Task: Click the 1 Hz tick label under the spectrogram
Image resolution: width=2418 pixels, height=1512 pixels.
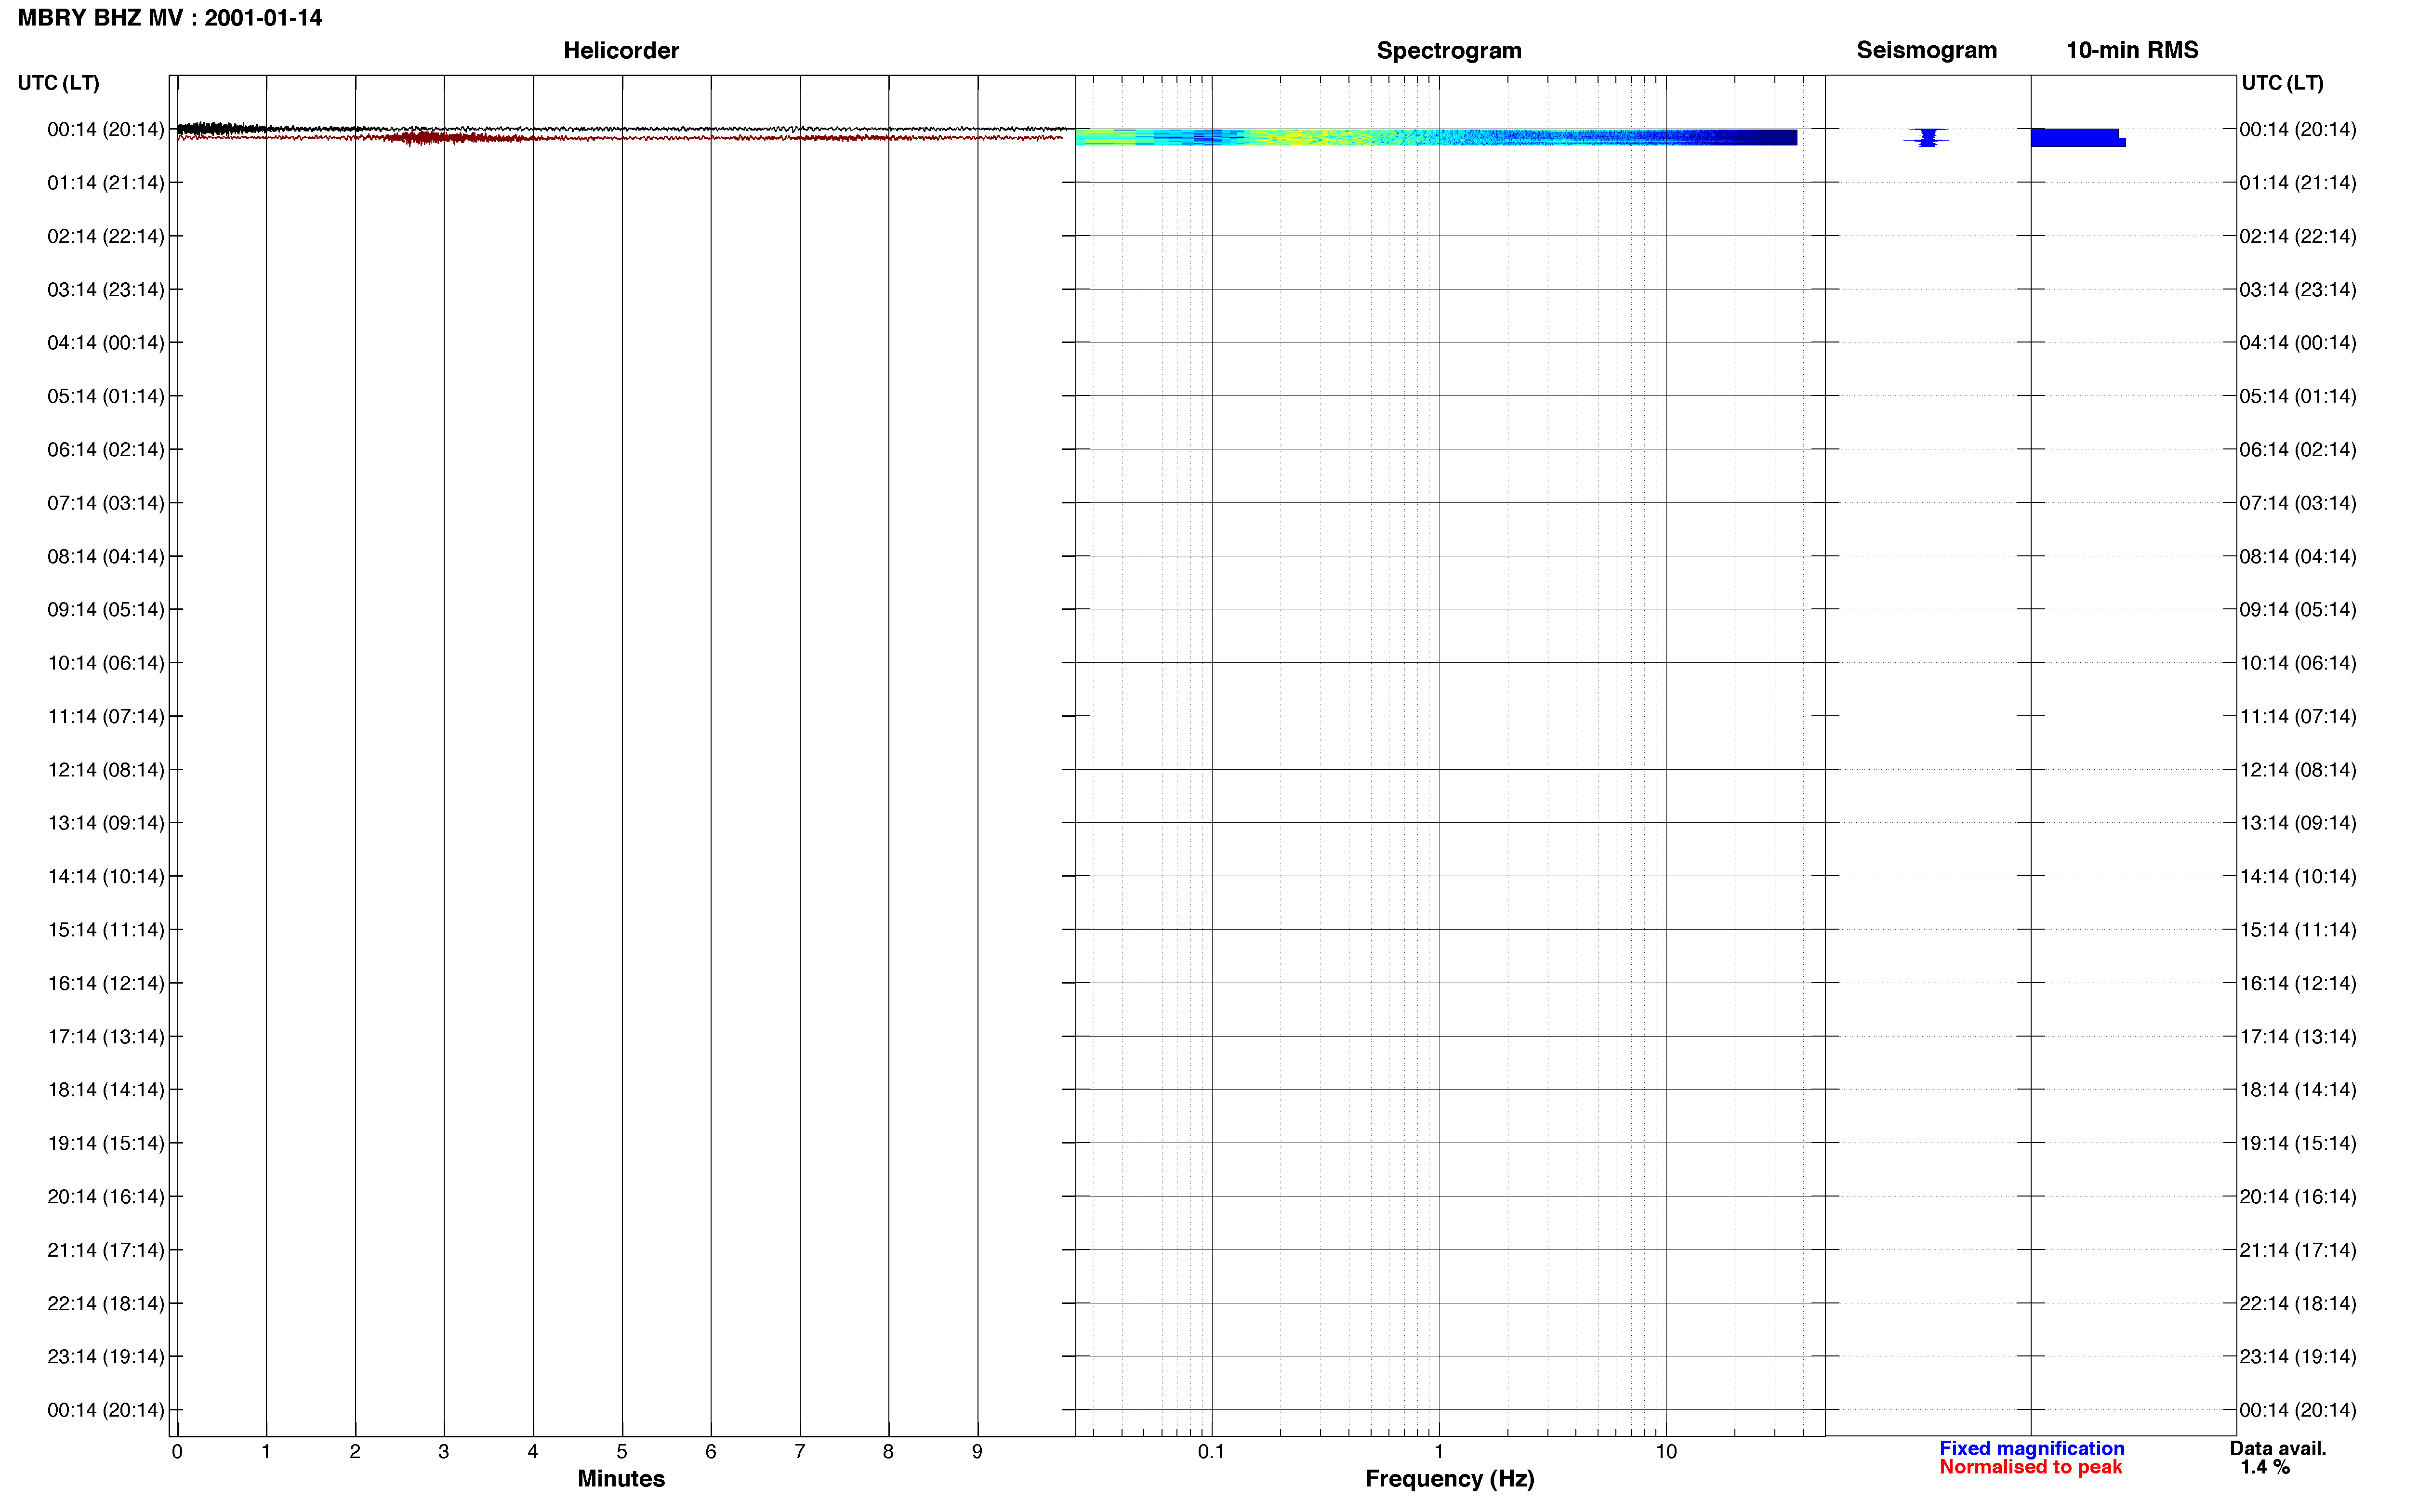Action: [1438, 1451]
